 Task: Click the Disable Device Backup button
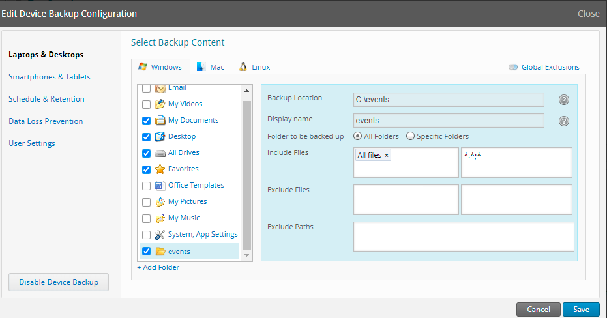click(x=59, y=282)
